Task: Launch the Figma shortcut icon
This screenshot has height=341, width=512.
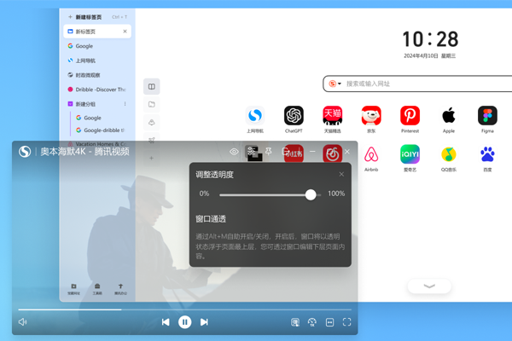Action: [x=487, y=115]
